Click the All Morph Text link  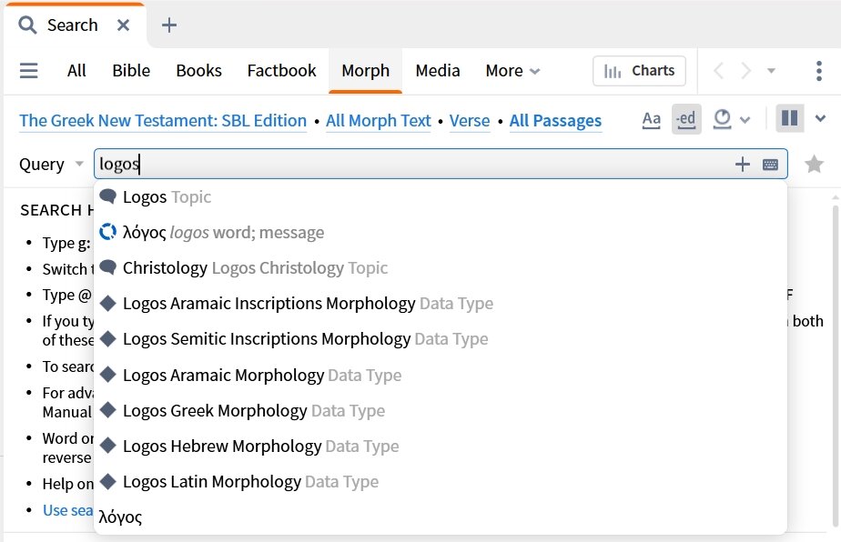(378, 121)
